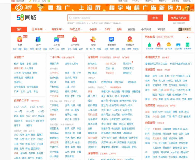Open the 淘屏 banner advertisement
Screen dimensions: 195x160
point(103,8)
